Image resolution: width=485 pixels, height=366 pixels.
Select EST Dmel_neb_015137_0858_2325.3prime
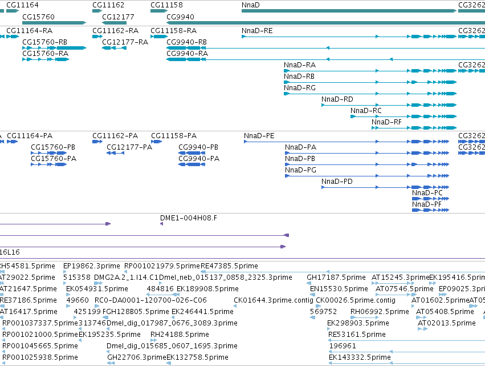(x=226, y=277)
